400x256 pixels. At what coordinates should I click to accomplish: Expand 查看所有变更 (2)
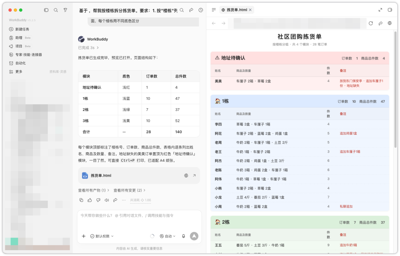click(x=129, y=190)
